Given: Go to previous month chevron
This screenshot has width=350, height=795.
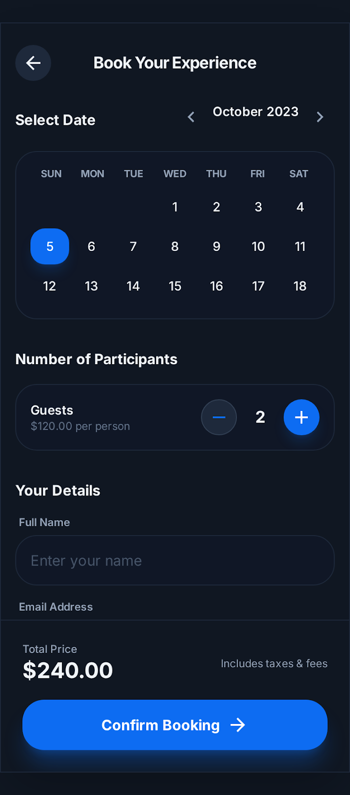Looking at the screenshot, I should (x=191, y=117).
